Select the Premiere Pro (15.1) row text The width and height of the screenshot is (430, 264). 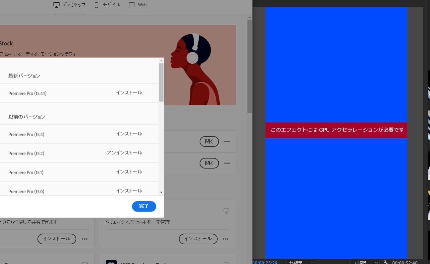pyautogui.click(x=26, y=173)
